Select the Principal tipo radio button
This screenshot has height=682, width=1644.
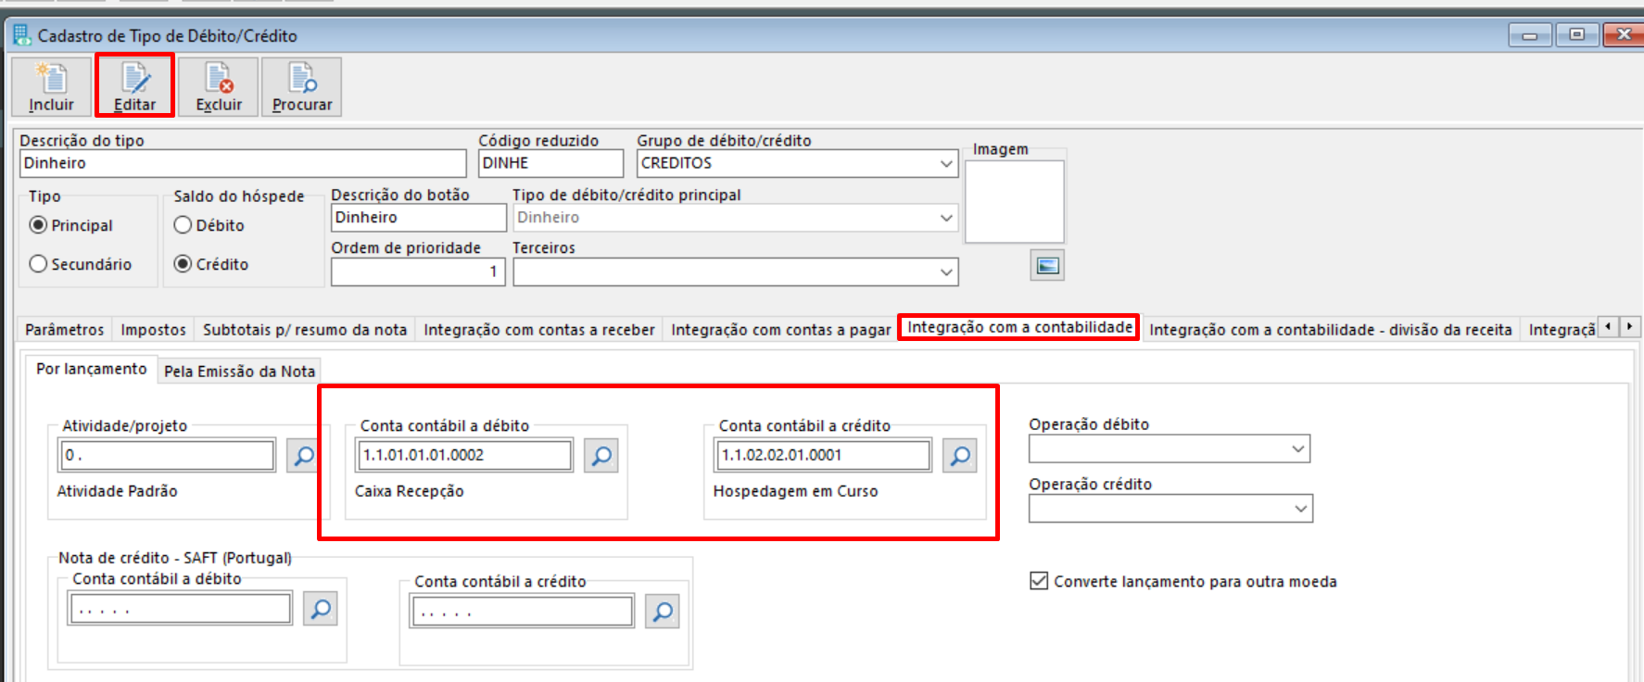click(38, 225)
